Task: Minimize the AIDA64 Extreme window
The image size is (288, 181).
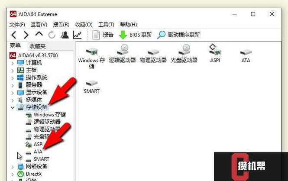Action: coord(234,14)
